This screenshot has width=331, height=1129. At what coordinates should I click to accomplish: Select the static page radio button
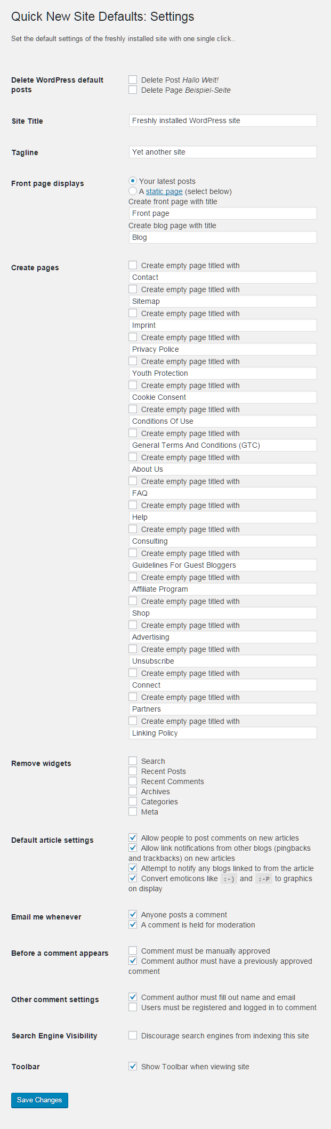(133, 191)
